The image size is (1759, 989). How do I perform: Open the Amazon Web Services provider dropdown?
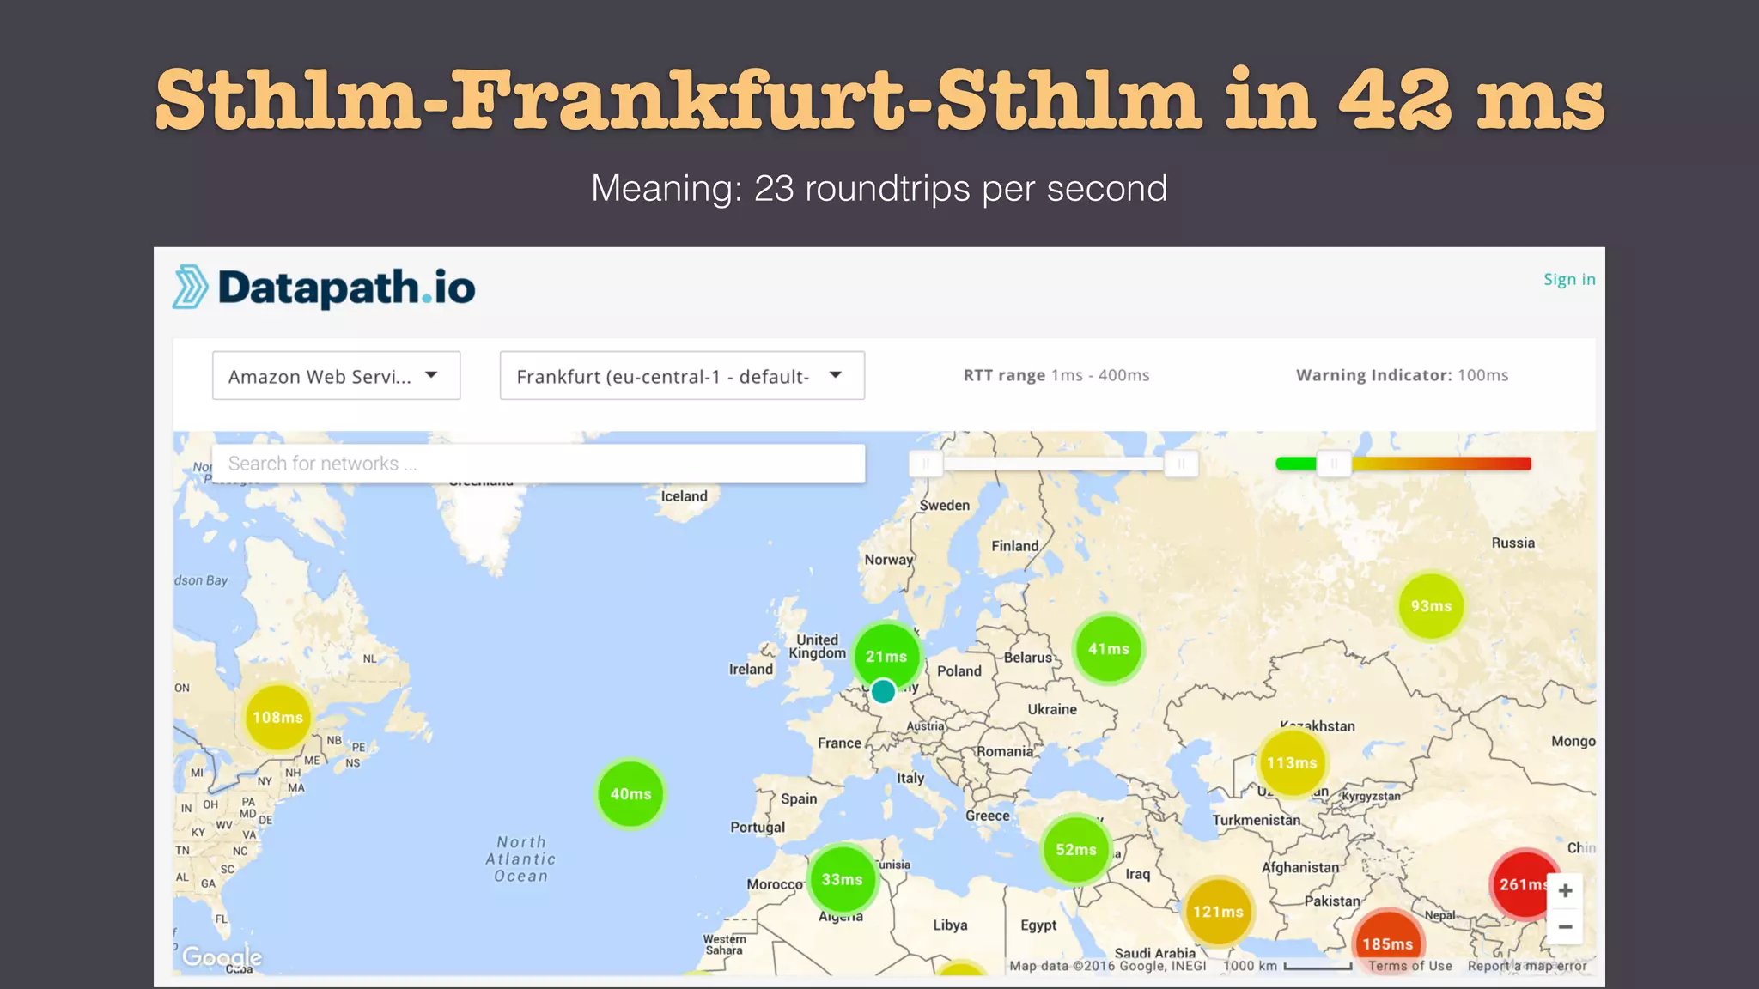point(336,375)
